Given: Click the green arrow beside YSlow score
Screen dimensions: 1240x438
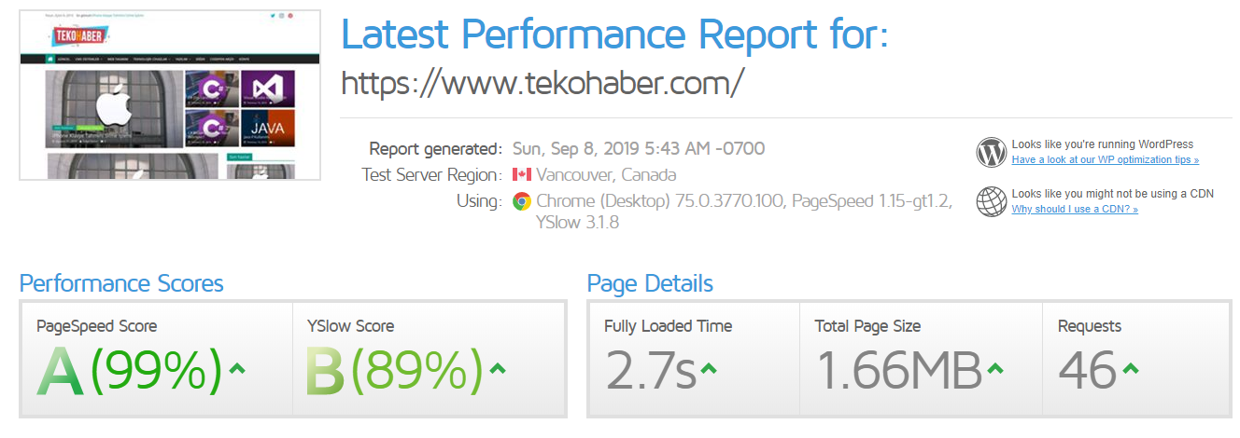Looking at the screenshot, I should pyautogui.click(x=497, y=369).
